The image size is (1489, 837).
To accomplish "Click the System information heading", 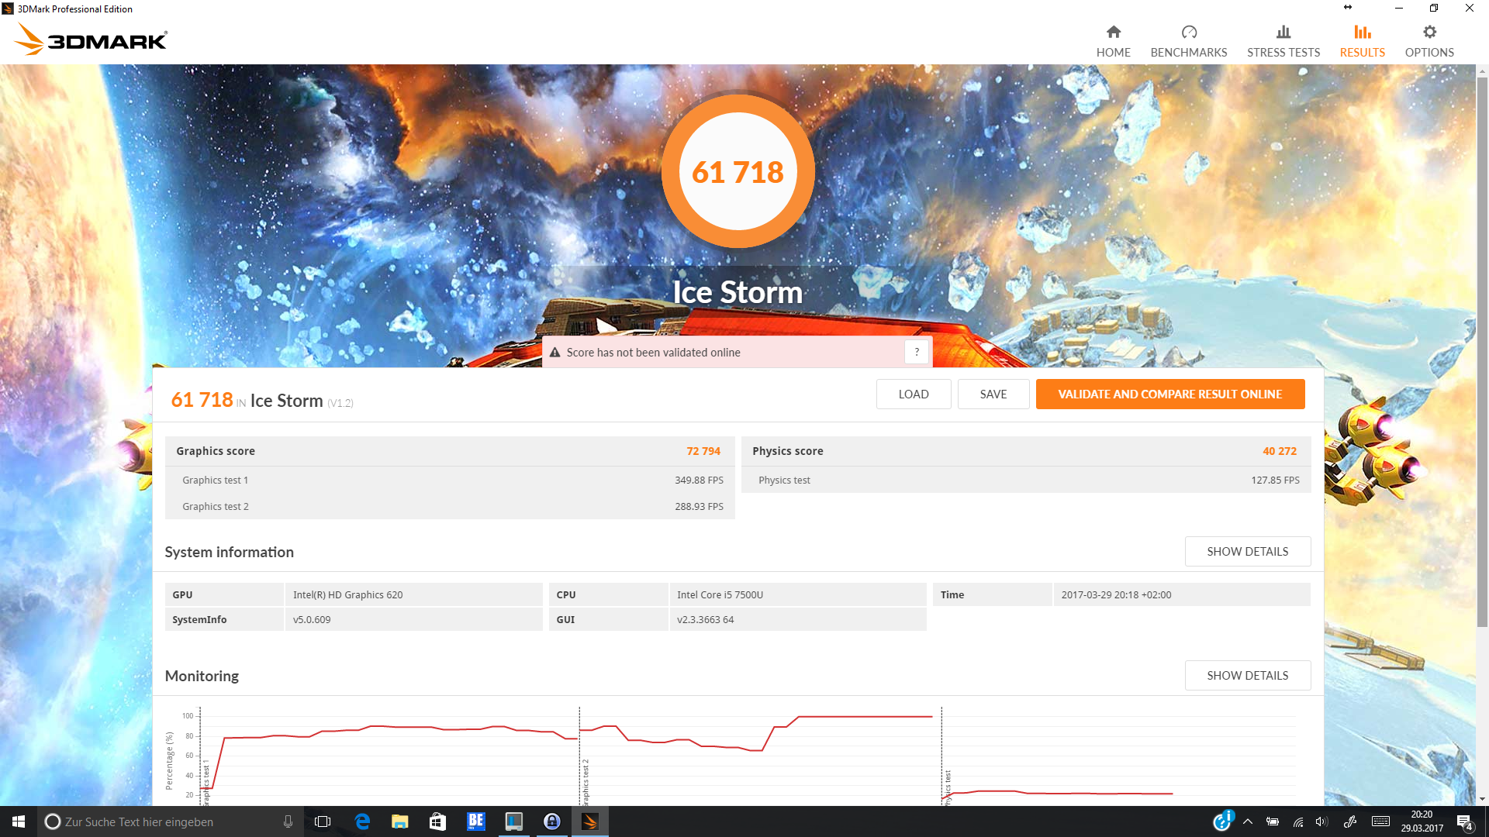I will click(229, 552).
